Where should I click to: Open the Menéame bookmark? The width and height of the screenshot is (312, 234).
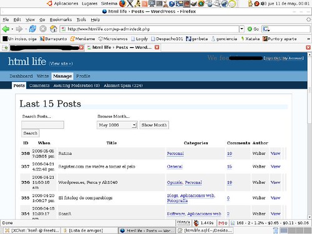pyautogui.click(x=82, y=39)
